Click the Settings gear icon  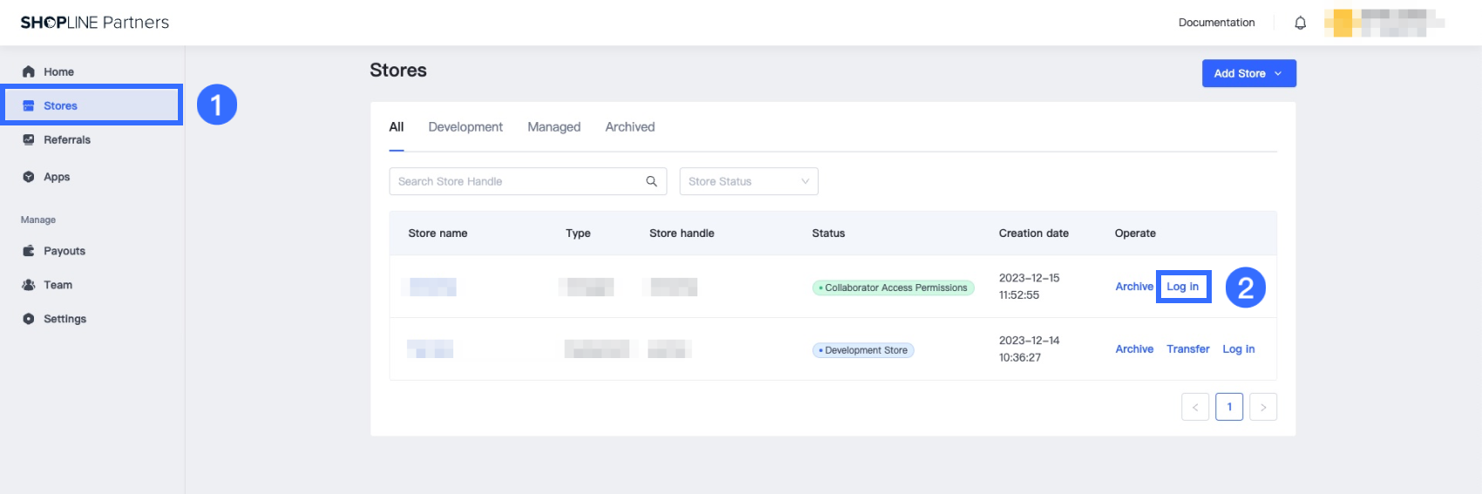(29, 319)
